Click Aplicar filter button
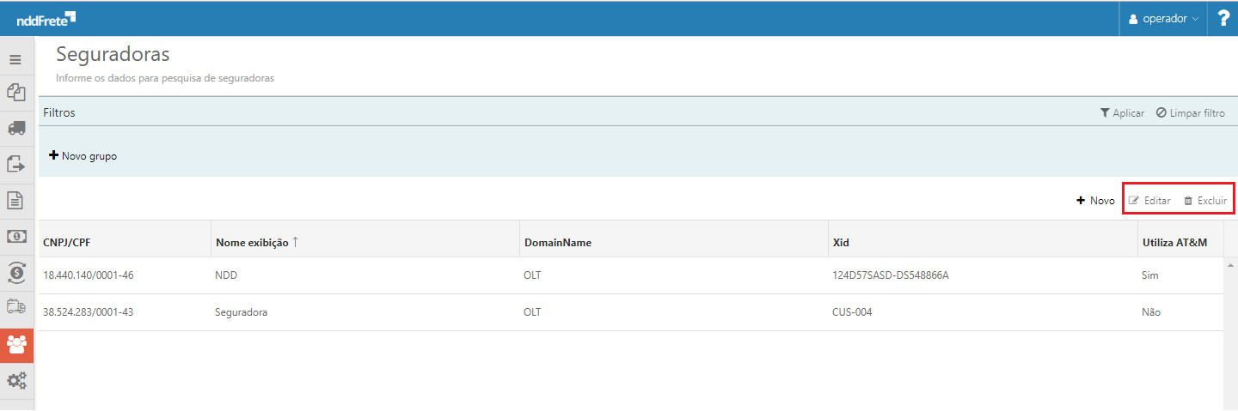1238x411 pixels. [1122, 113]
